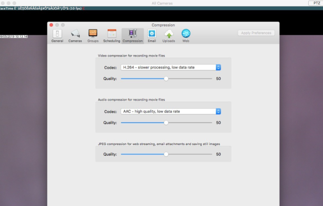Click the FaceTime camera title bar text
The image size is (323, 206).
(41, 9)
